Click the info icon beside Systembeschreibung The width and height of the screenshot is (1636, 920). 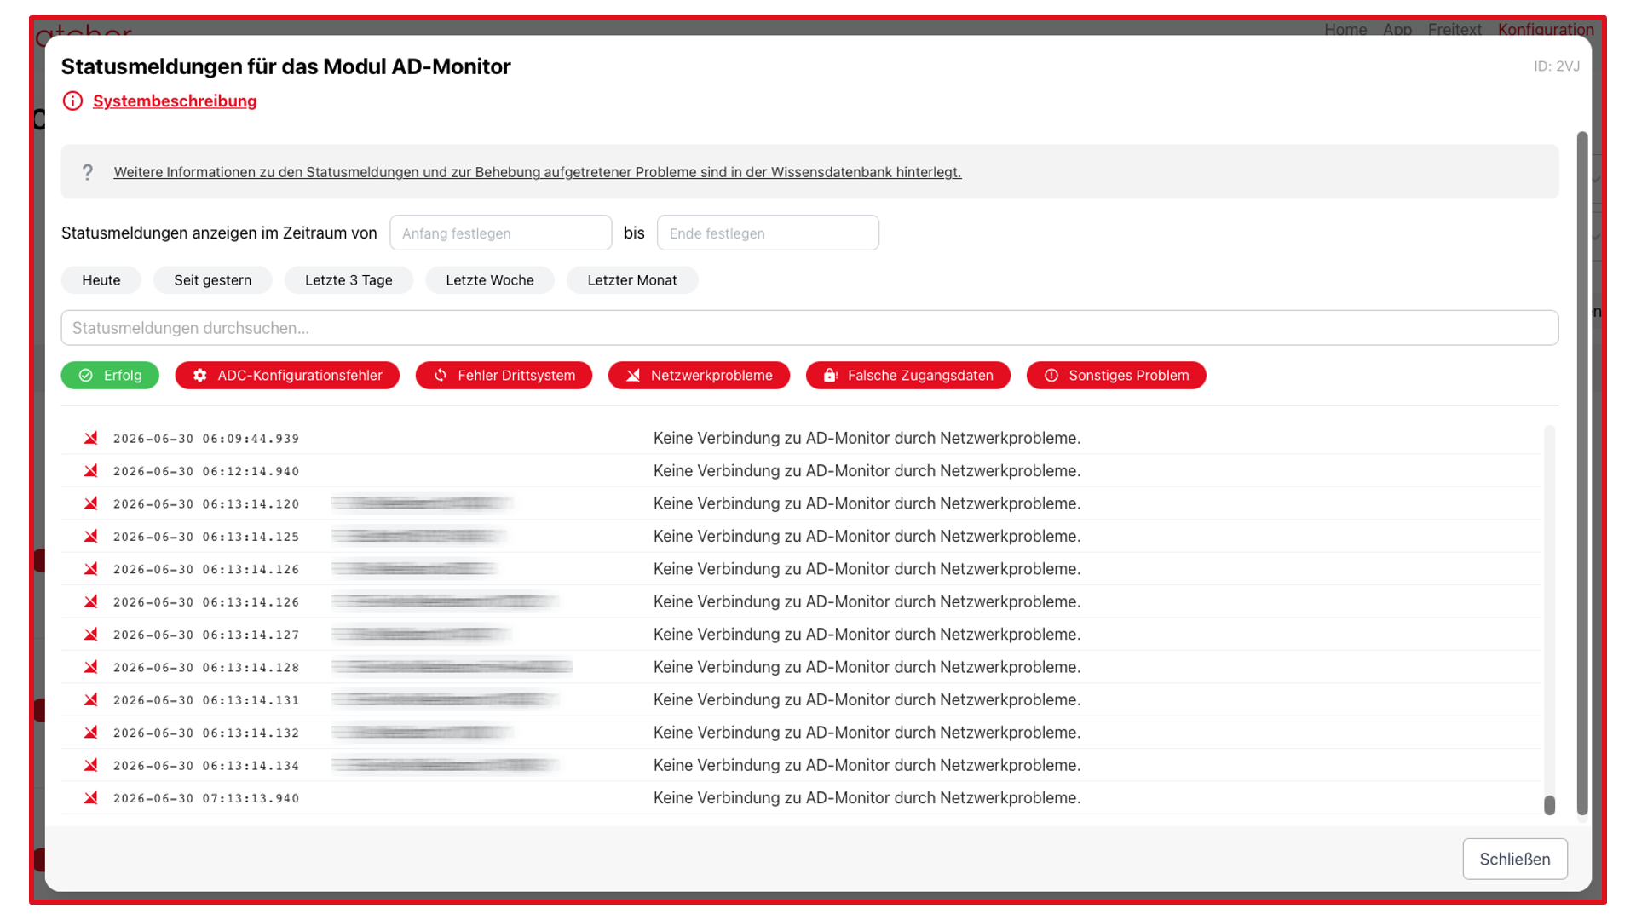(x=73, y=101)
